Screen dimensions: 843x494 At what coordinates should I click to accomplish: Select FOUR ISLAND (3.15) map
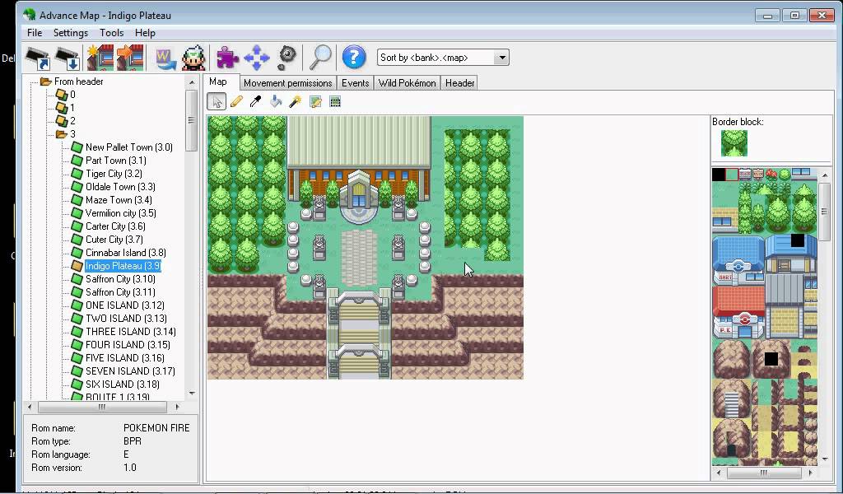128,344
